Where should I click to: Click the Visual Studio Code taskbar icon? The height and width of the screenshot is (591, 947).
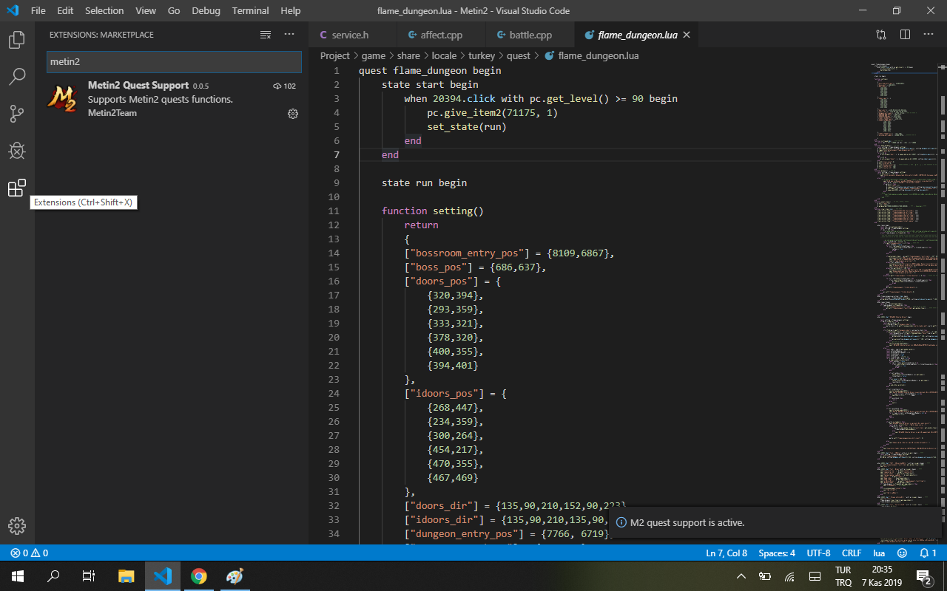pyautogui.click(x=163, y=576)
